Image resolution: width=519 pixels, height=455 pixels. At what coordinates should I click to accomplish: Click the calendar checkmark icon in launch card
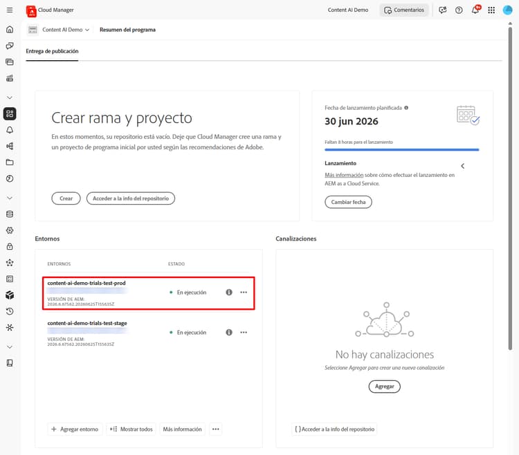(468, 115)
